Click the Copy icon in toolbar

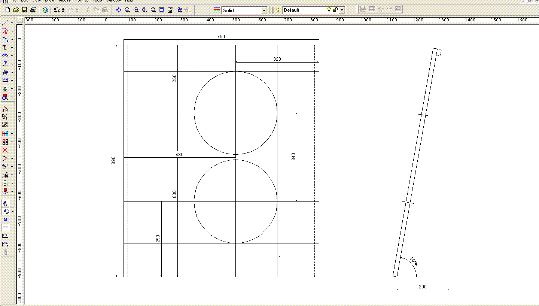tap(96, 10)
